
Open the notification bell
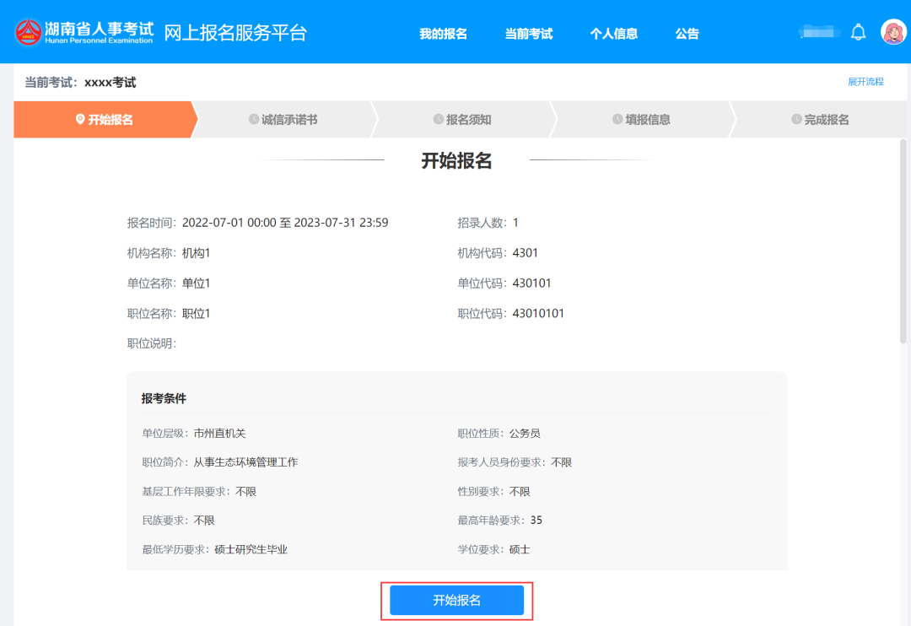[x=858, y=33]
